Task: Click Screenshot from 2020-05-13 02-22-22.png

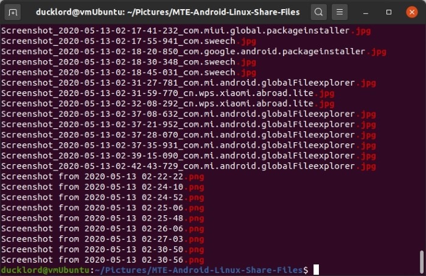Action: coord(102,176)
